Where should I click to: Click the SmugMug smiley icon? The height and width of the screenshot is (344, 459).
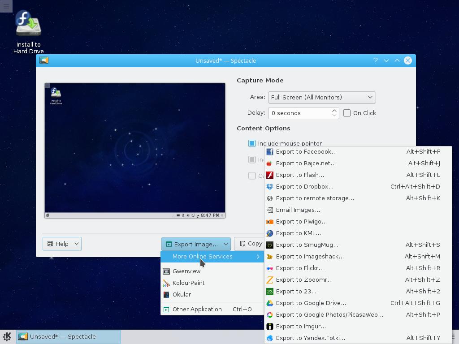click(x=269, y=245)
